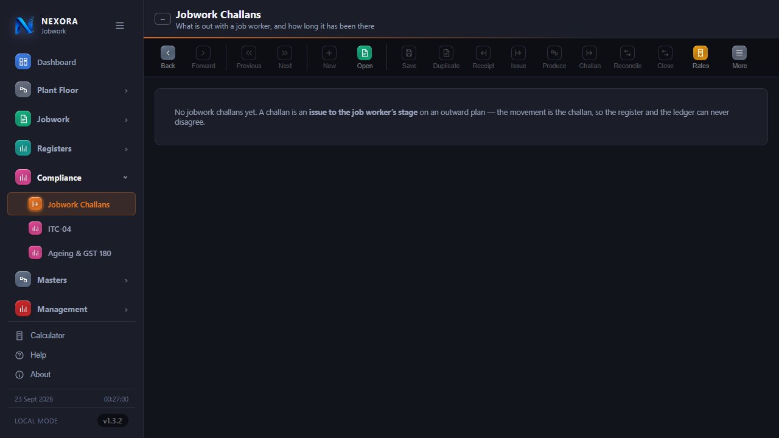
Task: Open the ITC-04 page
Action: point(71,229)
